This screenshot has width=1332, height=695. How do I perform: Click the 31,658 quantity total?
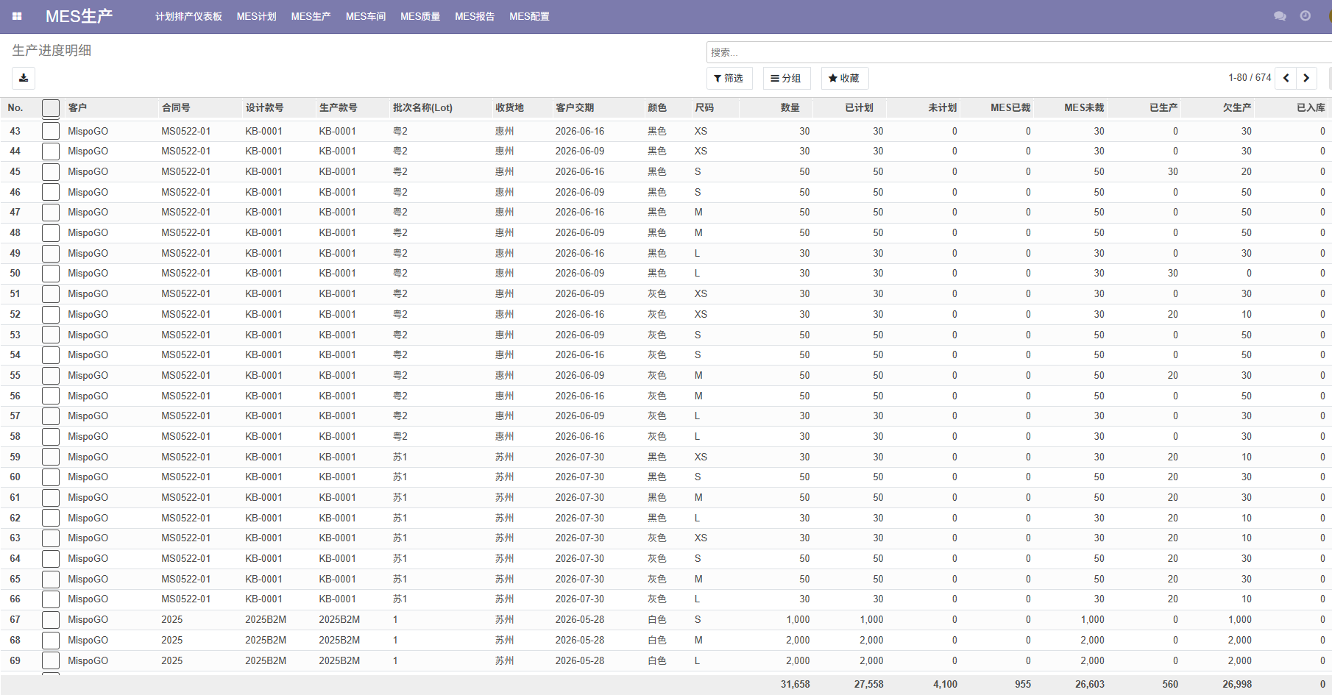(796, 684)
